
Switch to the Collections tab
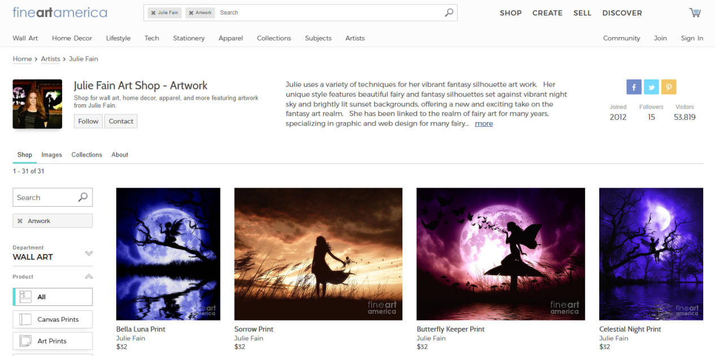(87, 155)
